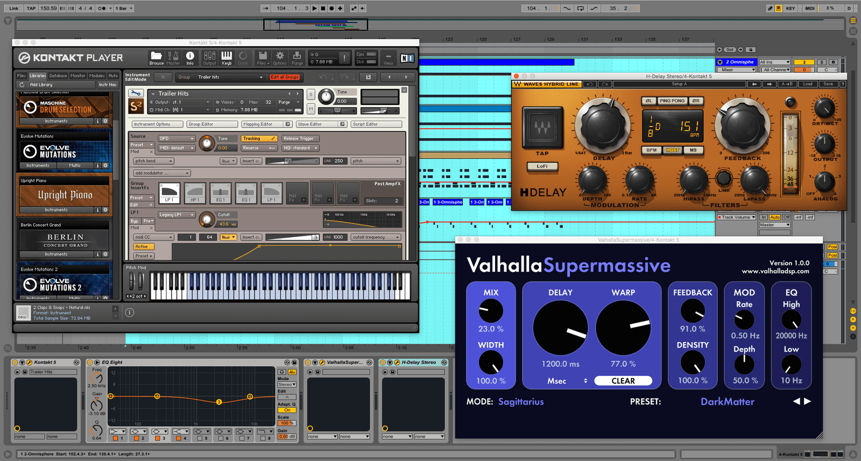861x461 pixels.
Task: Click the play button in Ableton transport
Action: tap(315, 8)
